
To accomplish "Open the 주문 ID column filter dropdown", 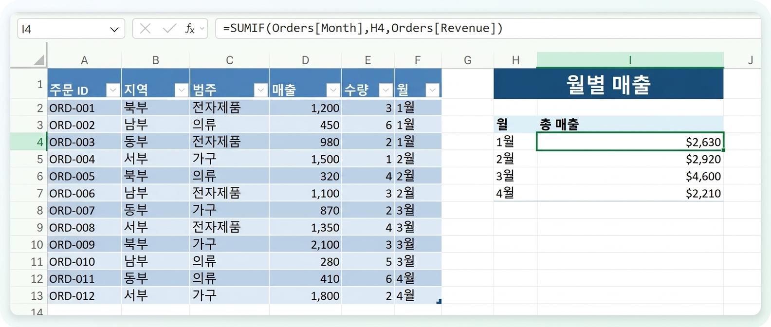I will [x=113, y=90].
